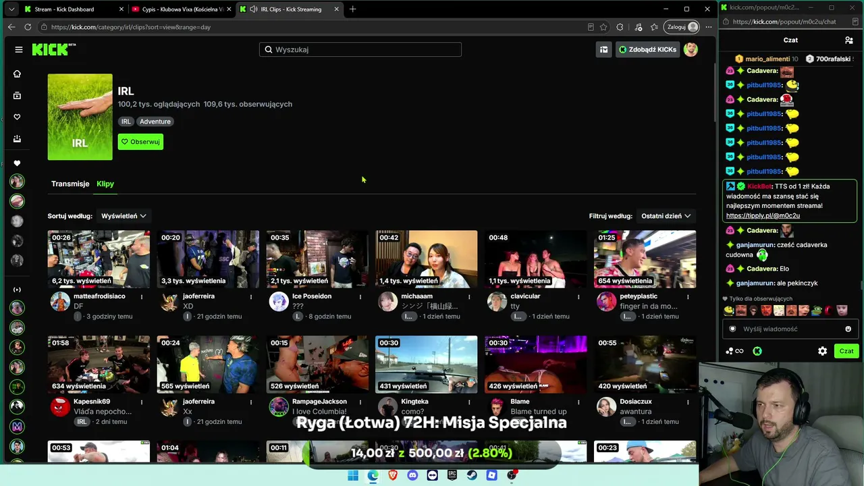Open the Epic Games icon in the taskbar
This screenshot has width=864, height=486.
[x=452, y=475]
